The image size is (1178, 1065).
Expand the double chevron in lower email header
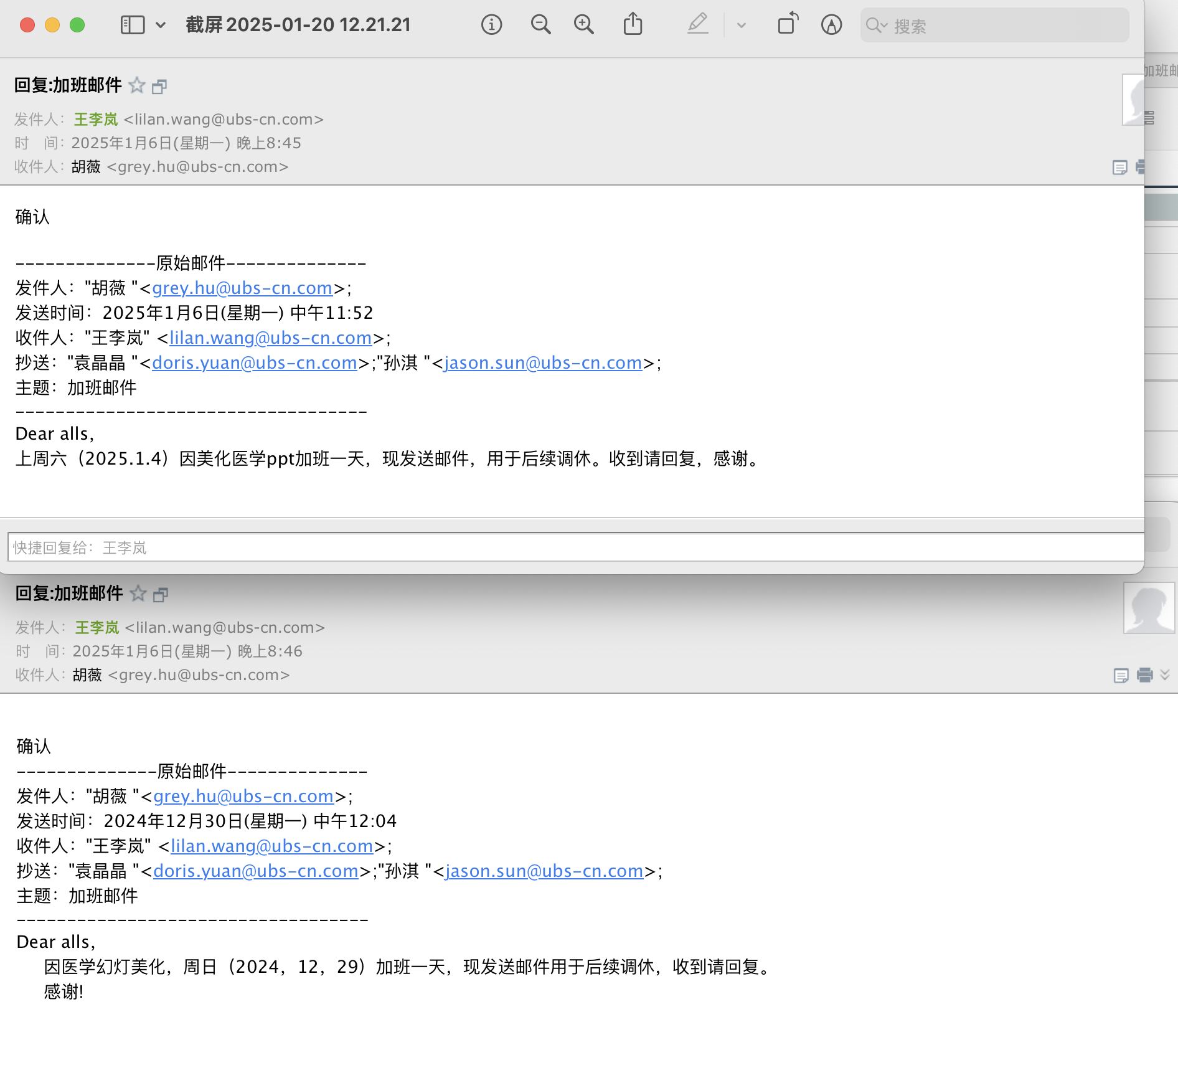tap(1165, 675)
